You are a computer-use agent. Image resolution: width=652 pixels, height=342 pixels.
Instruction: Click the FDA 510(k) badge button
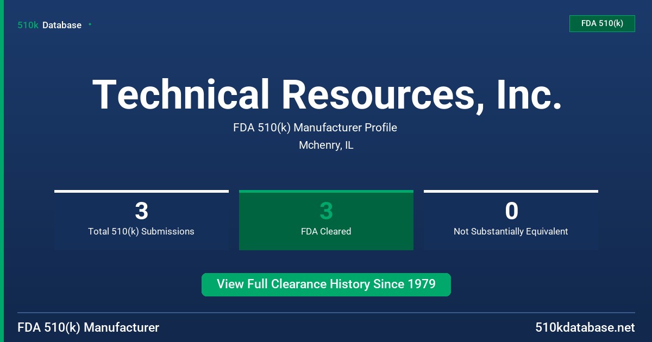click(602, 23)
